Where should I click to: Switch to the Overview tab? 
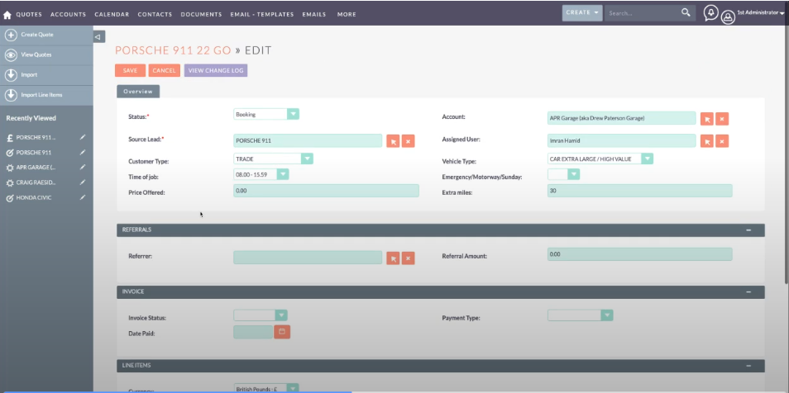[138, 92]
